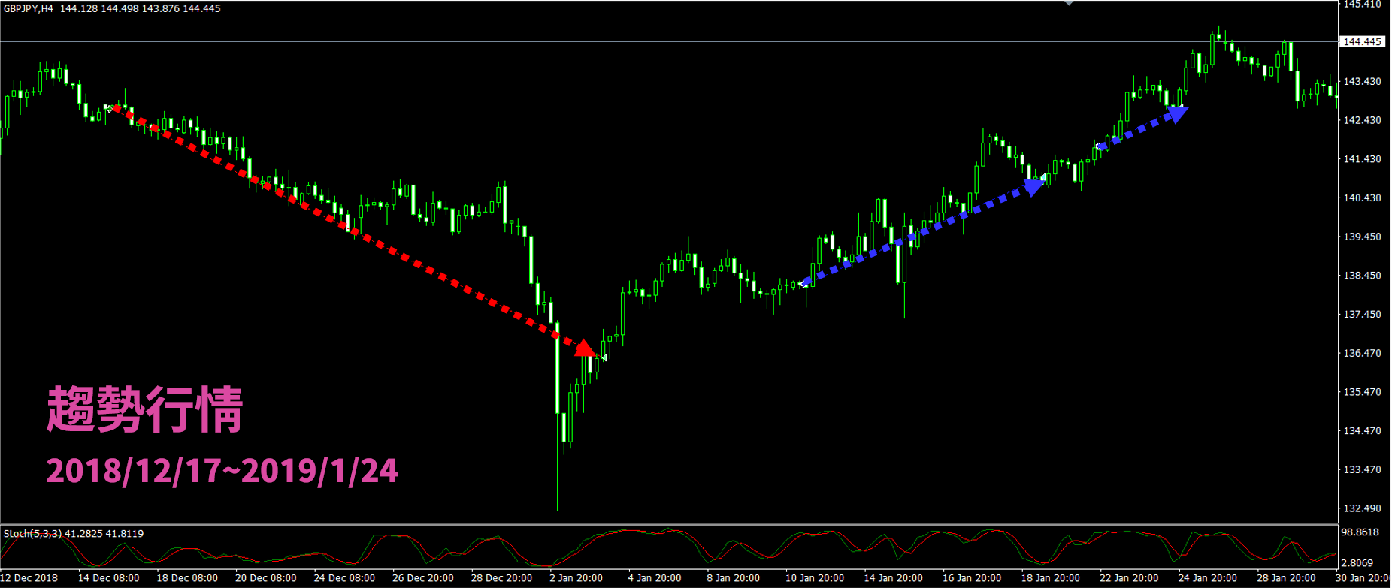Click the long blue dotted trendline start anchor
The image size is (1392, 588).
[804, 283]
